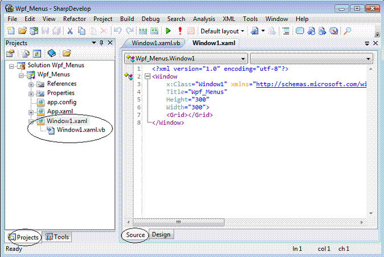
Task: Select the Source view tab
Action: point(136,235)
